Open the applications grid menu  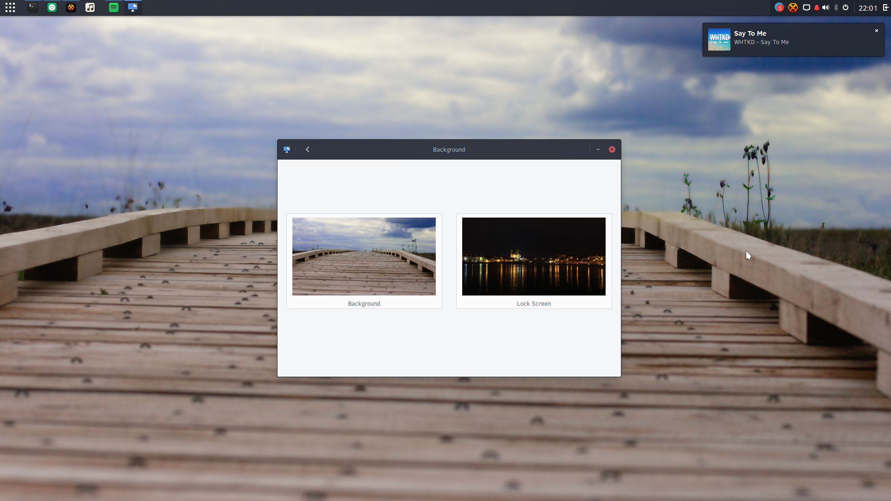10,7
